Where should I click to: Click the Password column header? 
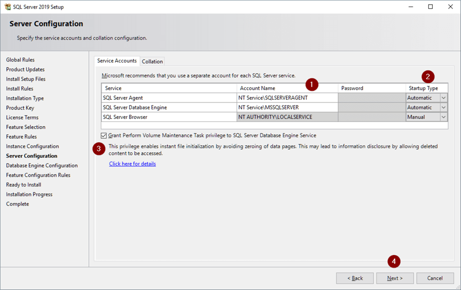pyautogui.click(x=372, y=88)
